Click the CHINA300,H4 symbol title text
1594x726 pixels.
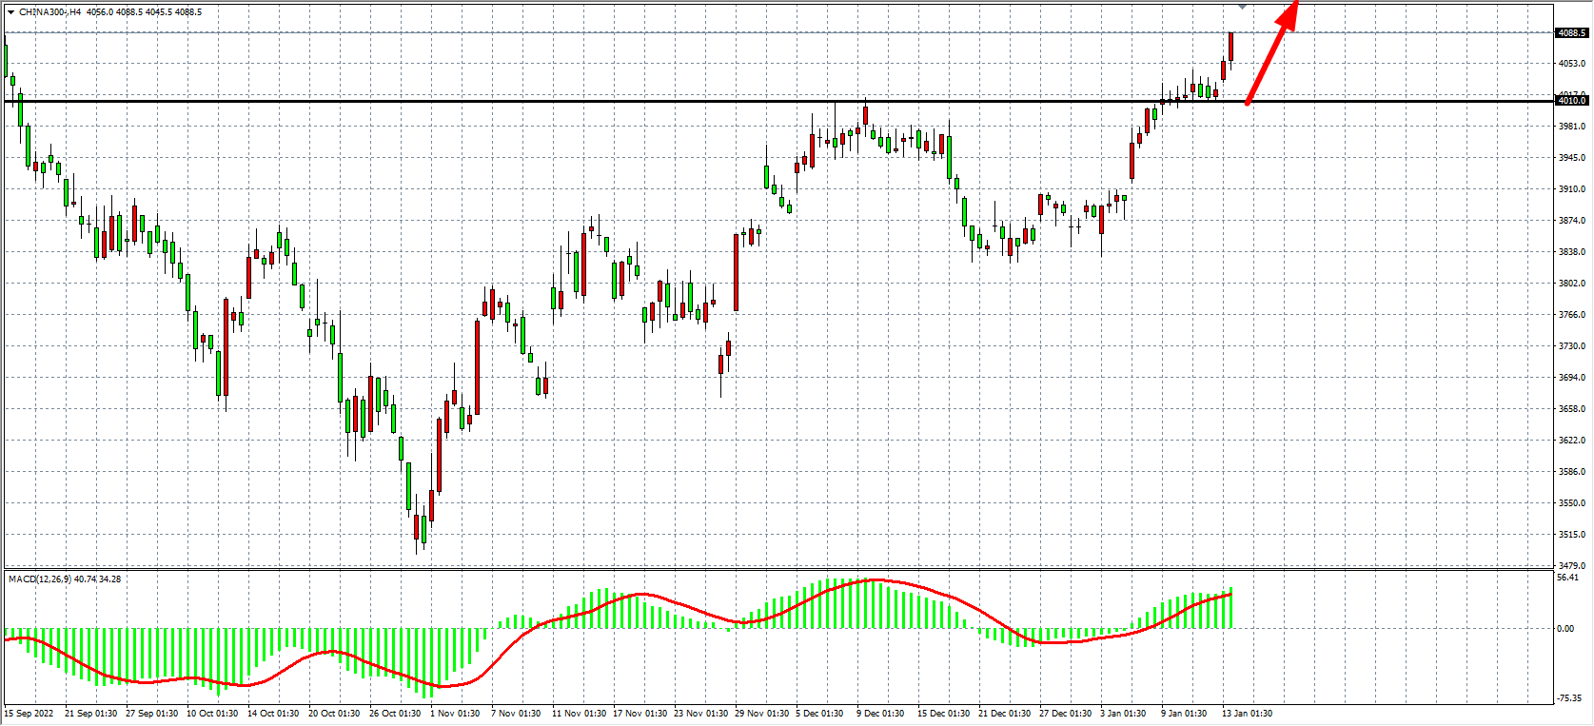click(x=49, y=12)
